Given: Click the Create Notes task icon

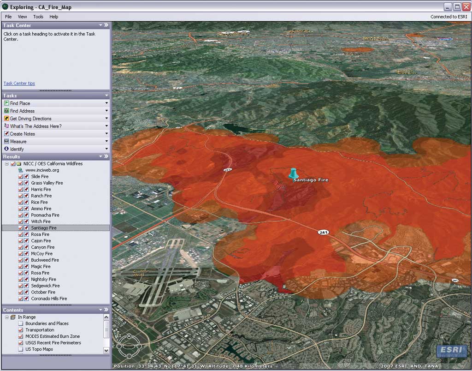Looking at the screenshot, I should (6, 133).
